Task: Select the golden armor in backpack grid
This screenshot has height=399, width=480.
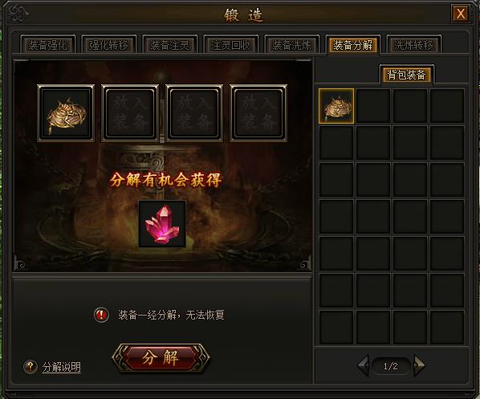Action: point(336,106)
